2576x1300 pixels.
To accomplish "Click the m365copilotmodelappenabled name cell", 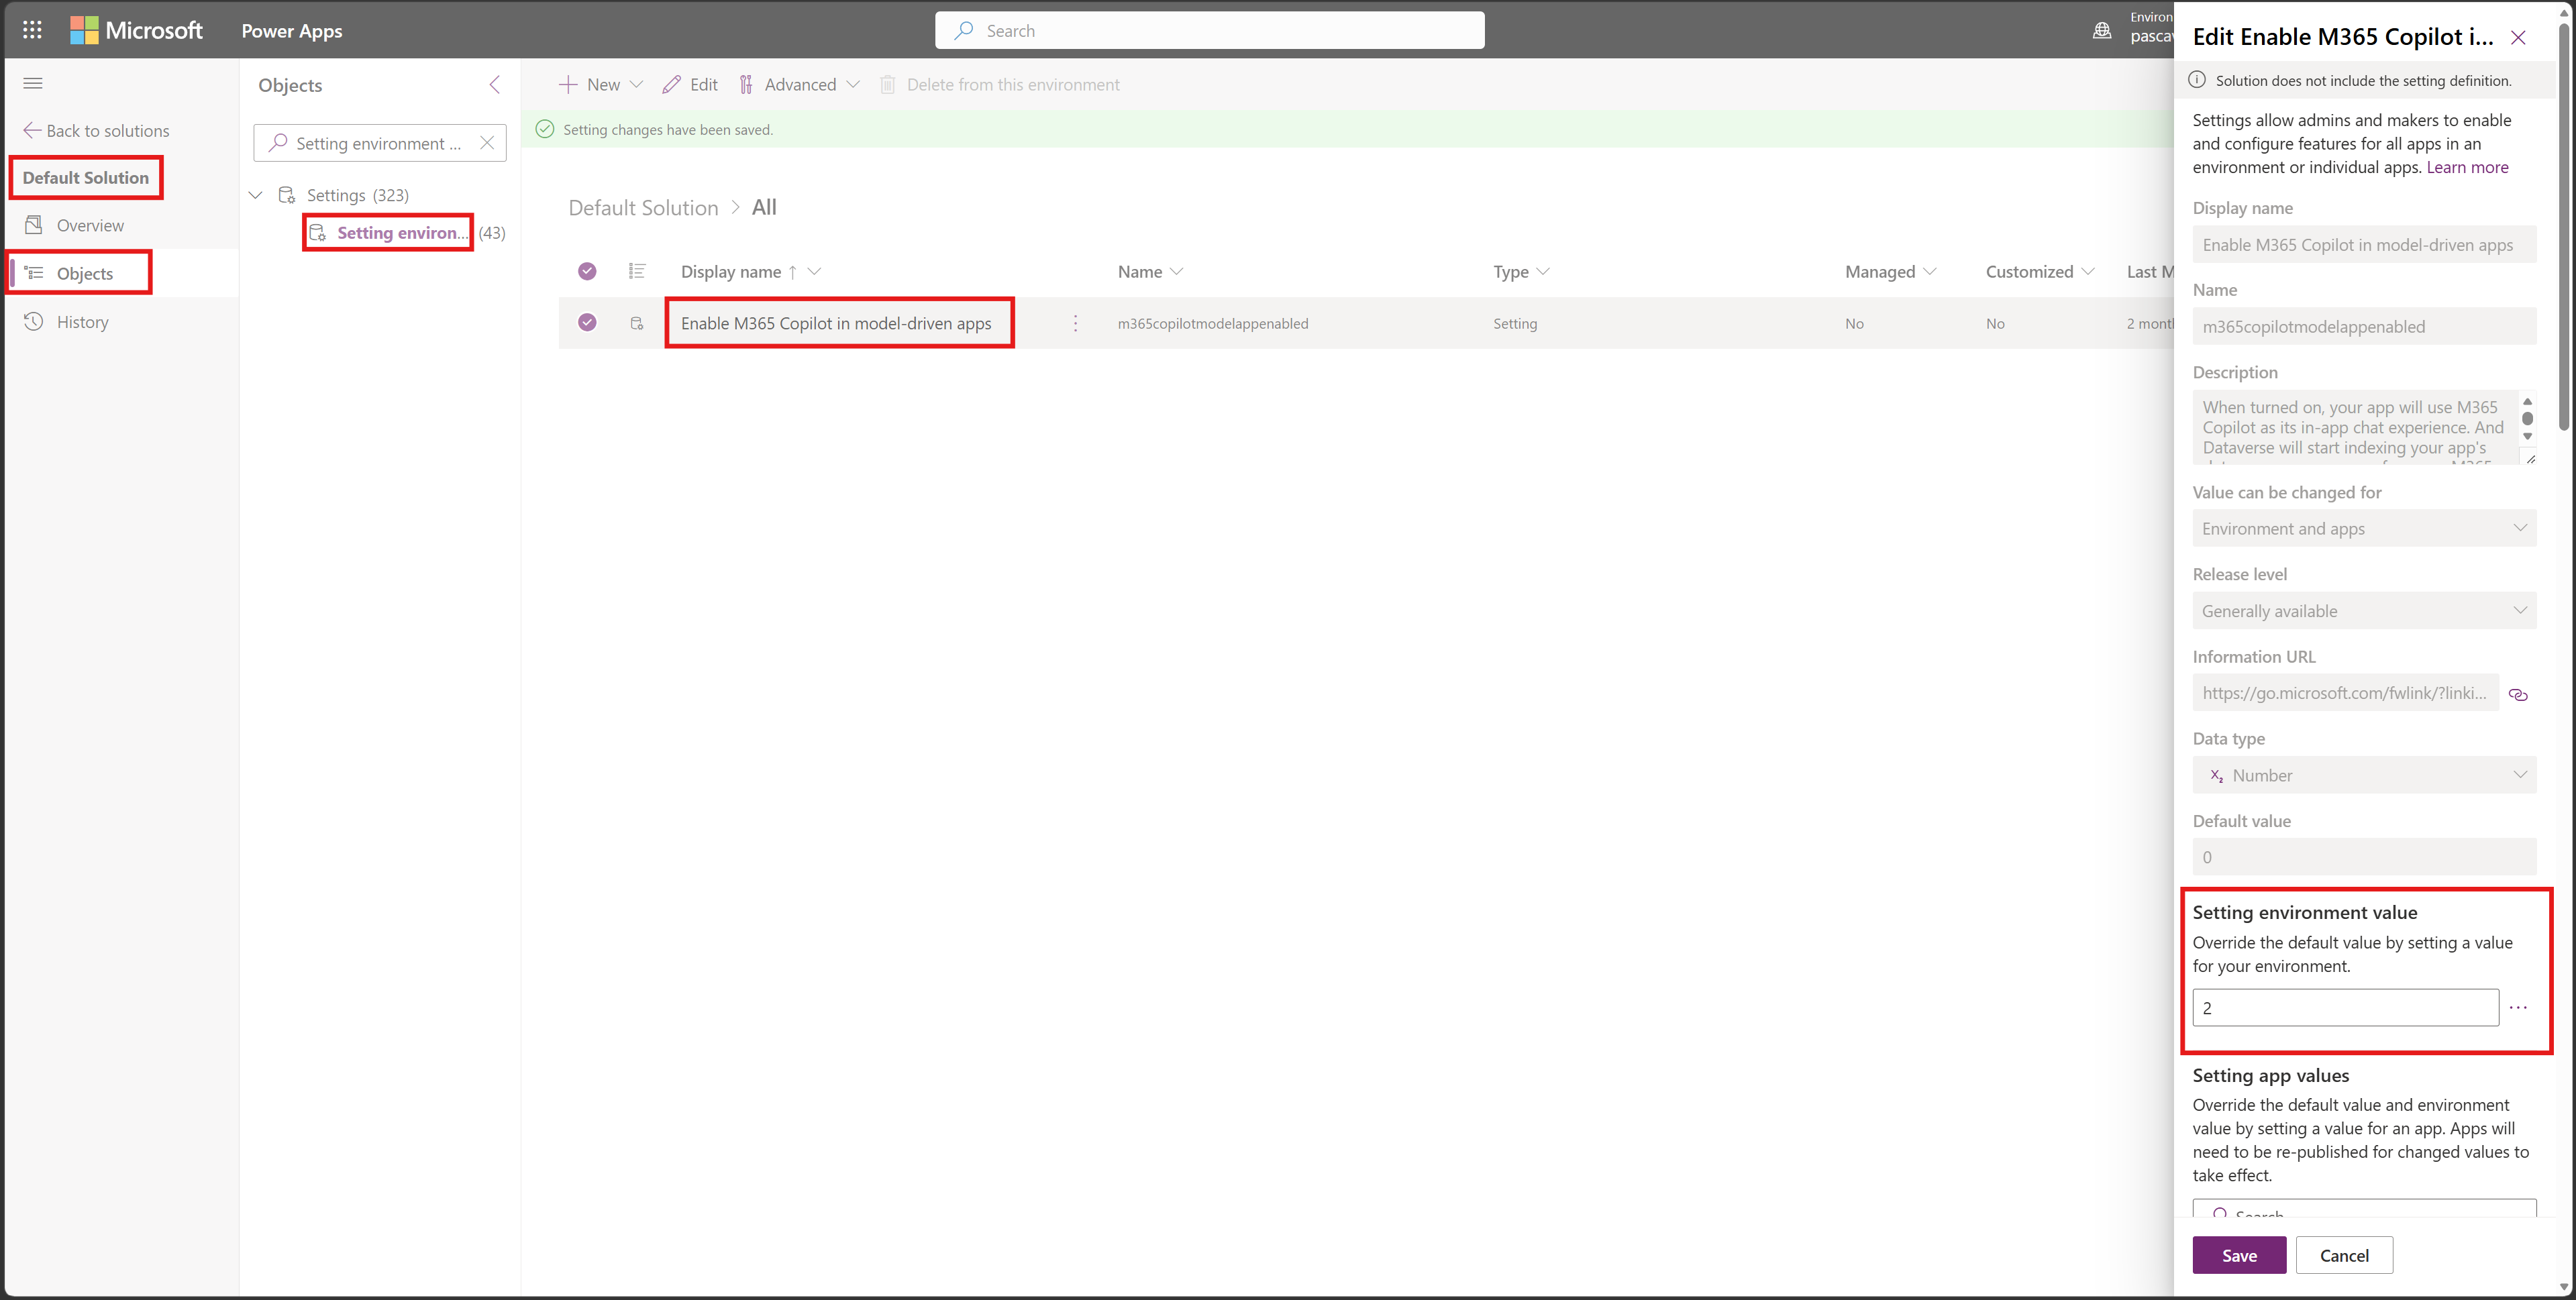I will 1212,323.
